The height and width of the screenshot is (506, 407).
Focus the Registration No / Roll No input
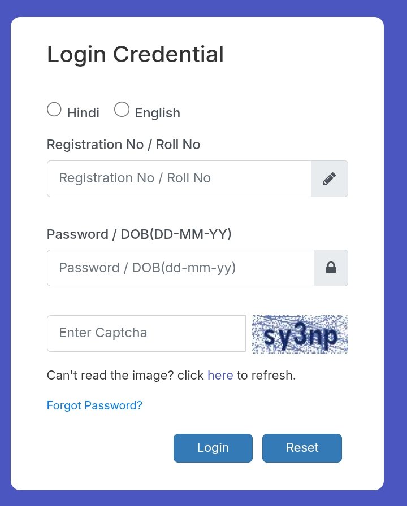(x=179, y=179)
